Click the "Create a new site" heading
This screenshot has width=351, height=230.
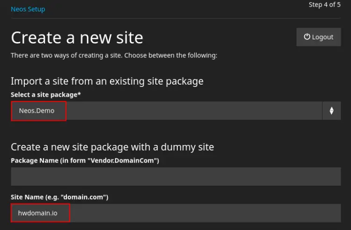pos(77,37)
